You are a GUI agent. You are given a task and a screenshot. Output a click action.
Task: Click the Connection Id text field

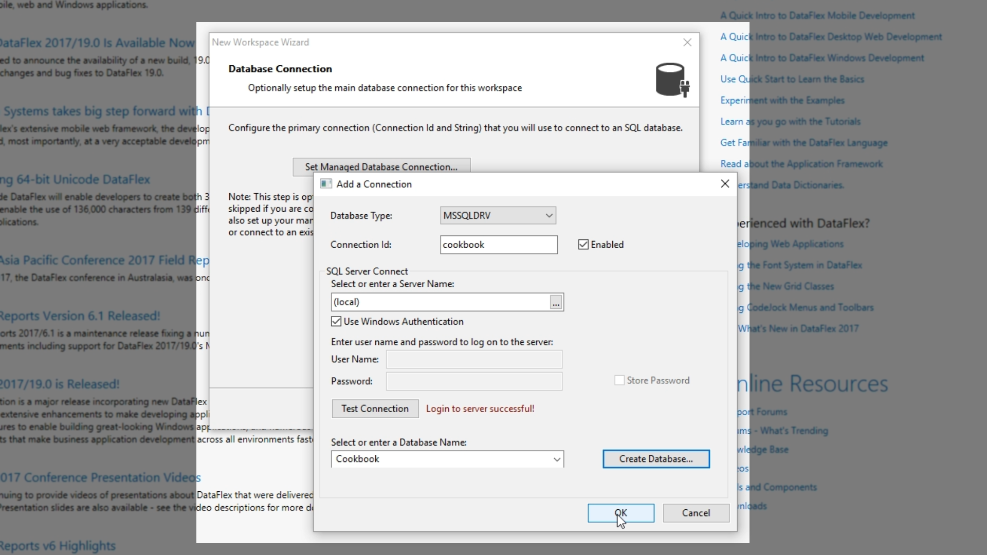point(498,245)
